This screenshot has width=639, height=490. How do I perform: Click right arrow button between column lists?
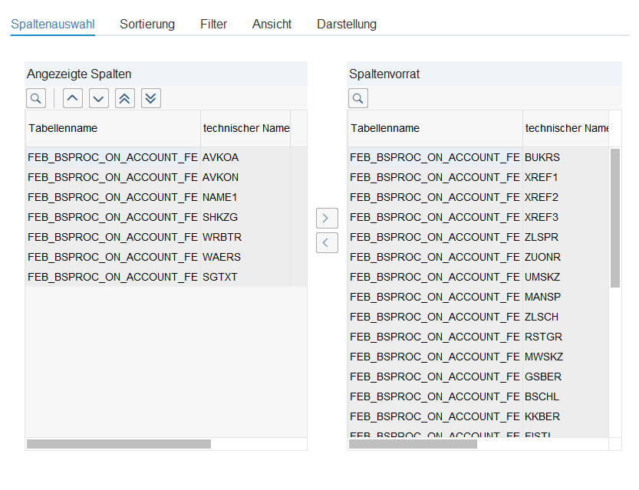coord(327,218)
